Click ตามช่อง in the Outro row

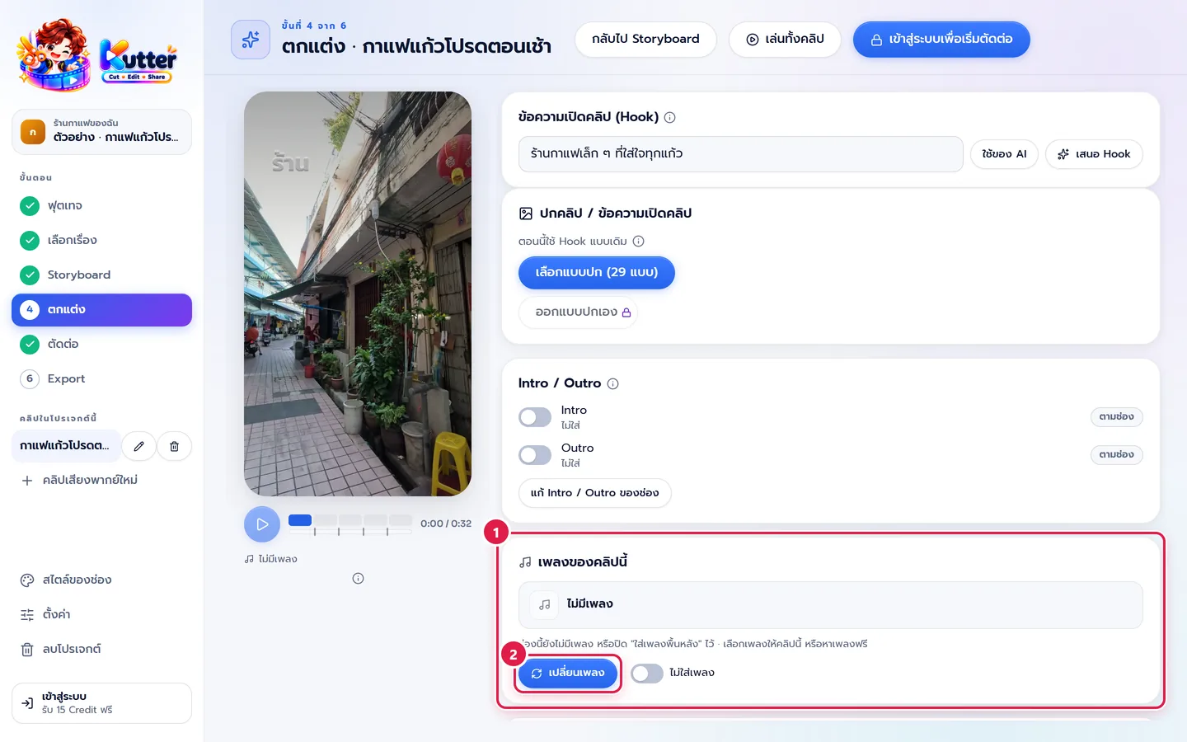[1116, 455]
